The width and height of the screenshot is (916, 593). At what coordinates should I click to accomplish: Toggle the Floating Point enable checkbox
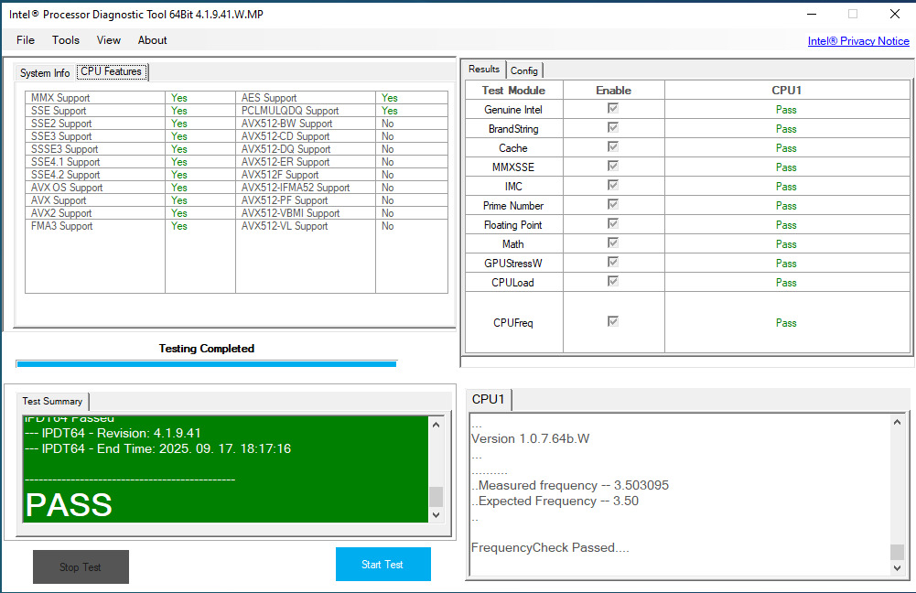point(613,224)
